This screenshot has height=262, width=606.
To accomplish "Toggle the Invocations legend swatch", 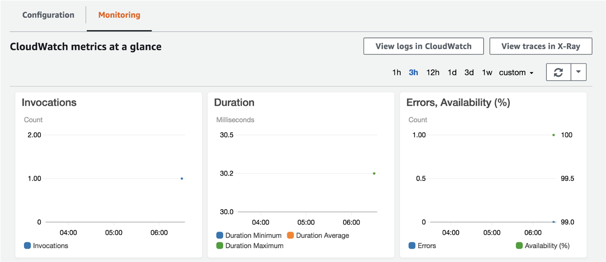I will (28, 246).
